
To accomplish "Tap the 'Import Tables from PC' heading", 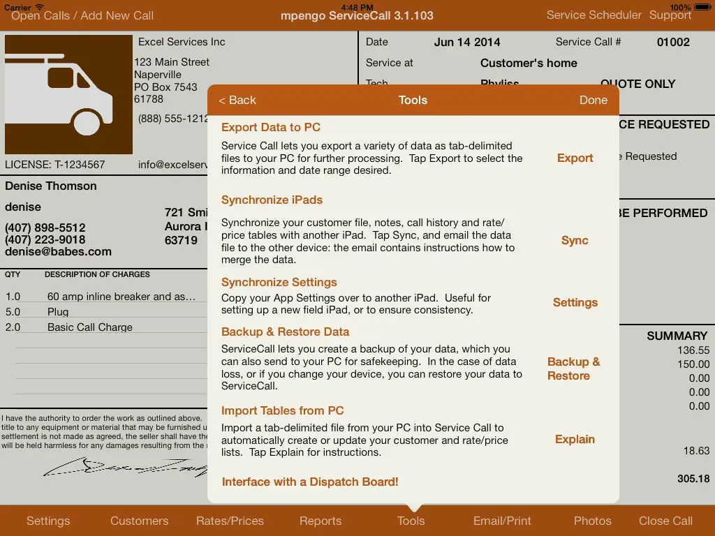I will click(x=282, y=410).
